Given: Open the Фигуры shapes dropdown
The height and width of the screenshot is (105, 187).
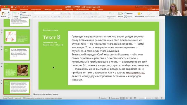Looking at the screenshot, I should tap(129, 13).
